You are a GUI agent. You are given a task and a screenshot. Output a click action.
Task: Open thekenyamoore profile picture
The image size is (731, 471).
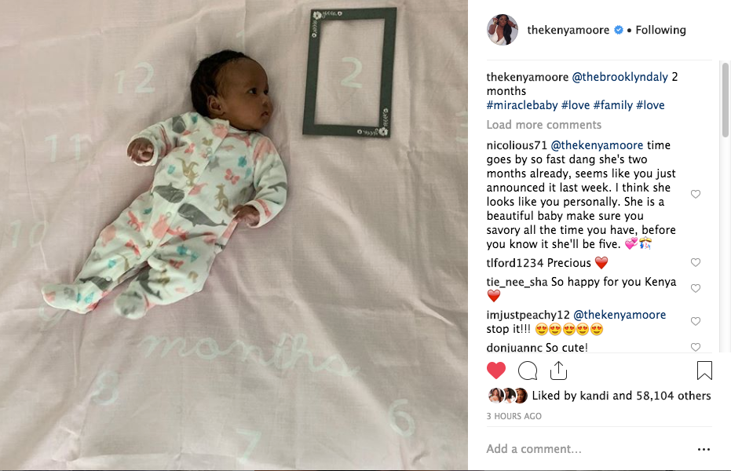(x=503, y=30)
